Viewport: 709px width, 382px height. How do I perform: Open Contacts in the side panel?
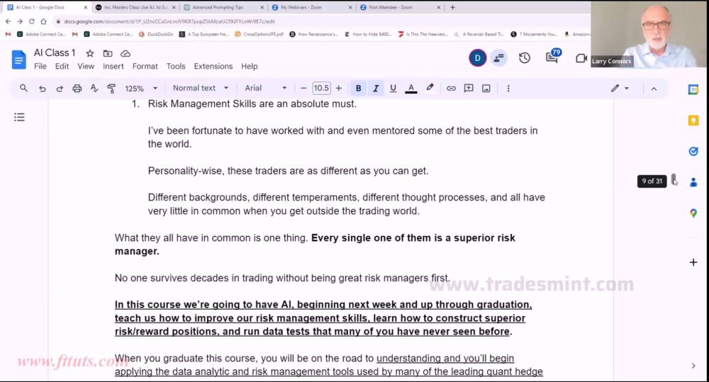coord(693,182)
